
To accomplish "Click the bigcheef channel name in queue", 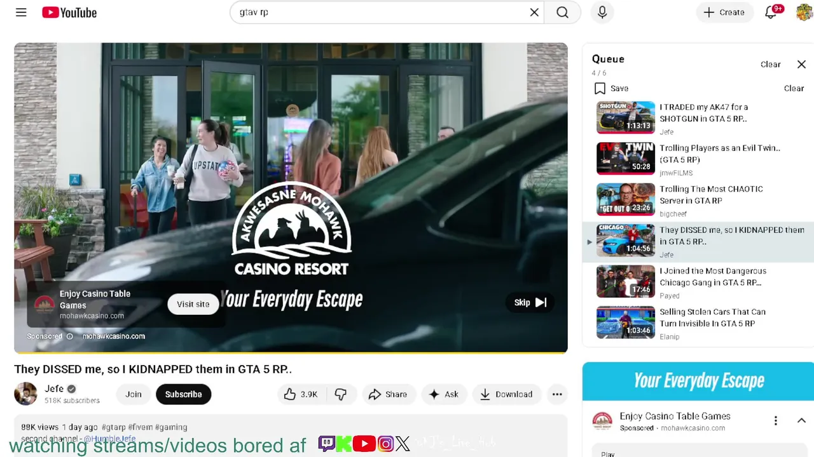I will (673, 214).
